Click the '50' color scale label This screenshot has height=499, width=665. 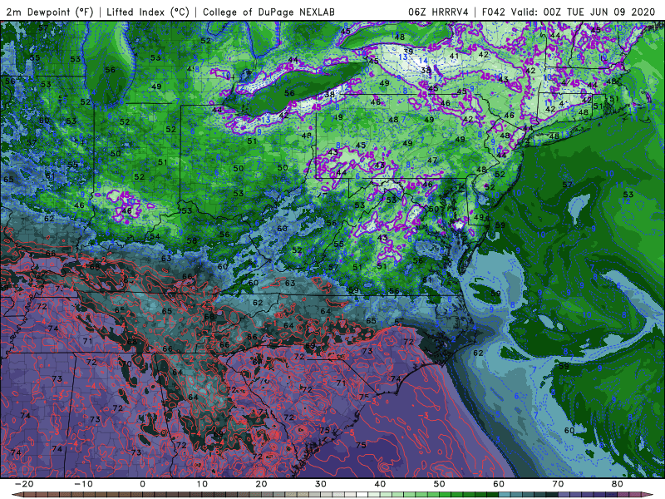click(440, 484)
